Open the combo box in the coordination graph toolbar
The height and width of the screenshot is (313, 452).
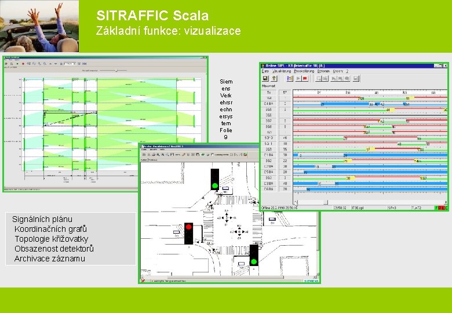tap(70, 64)
